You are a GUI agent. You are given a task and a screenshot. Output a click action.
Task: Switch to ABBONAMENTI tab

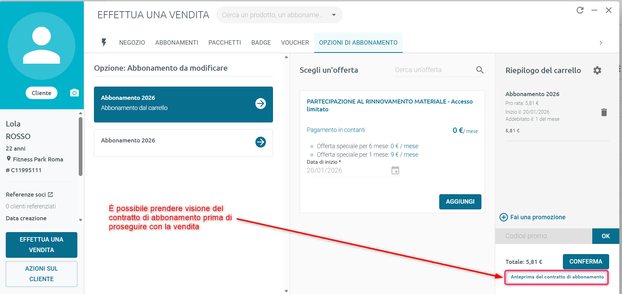(x=177, y=43)
